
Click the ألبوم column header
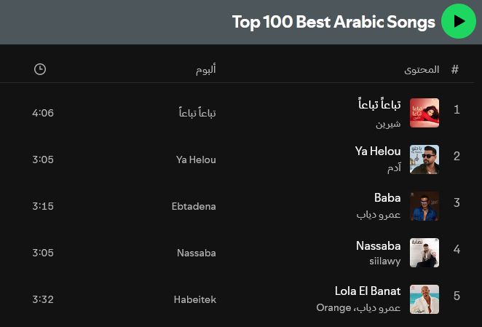(x=205, y=69)
